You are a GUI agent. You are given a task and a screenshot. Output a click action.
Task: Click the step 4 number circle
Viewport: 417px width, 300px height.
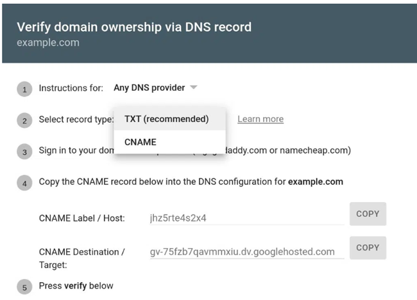coord(24,183)
